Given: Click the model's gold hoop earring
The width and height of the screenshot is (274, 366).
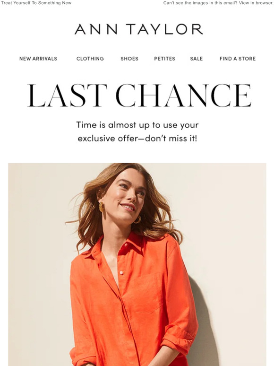Looking at the screenshot, I should click(x=101, y=207).
